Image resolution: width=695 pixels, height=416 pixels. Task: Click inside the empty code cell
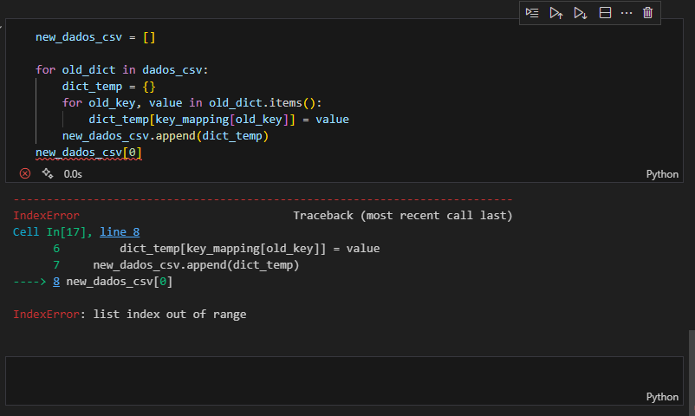(x=344, y=380)
